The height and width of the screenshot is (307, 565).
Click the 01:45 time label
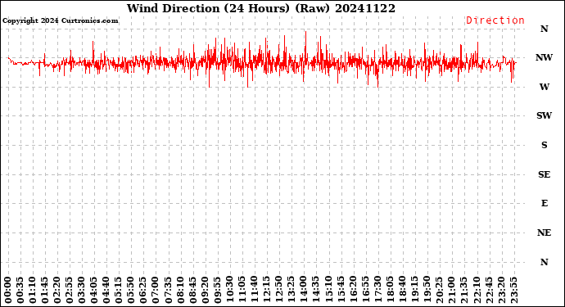(45, 291)
